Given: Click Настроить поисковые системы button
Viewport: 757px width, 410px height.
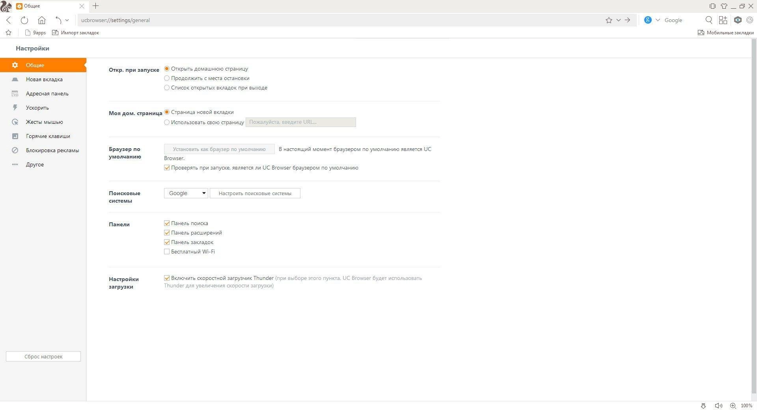Looking at the screenshot, I should pyautogui.click(x=255, y=193).
